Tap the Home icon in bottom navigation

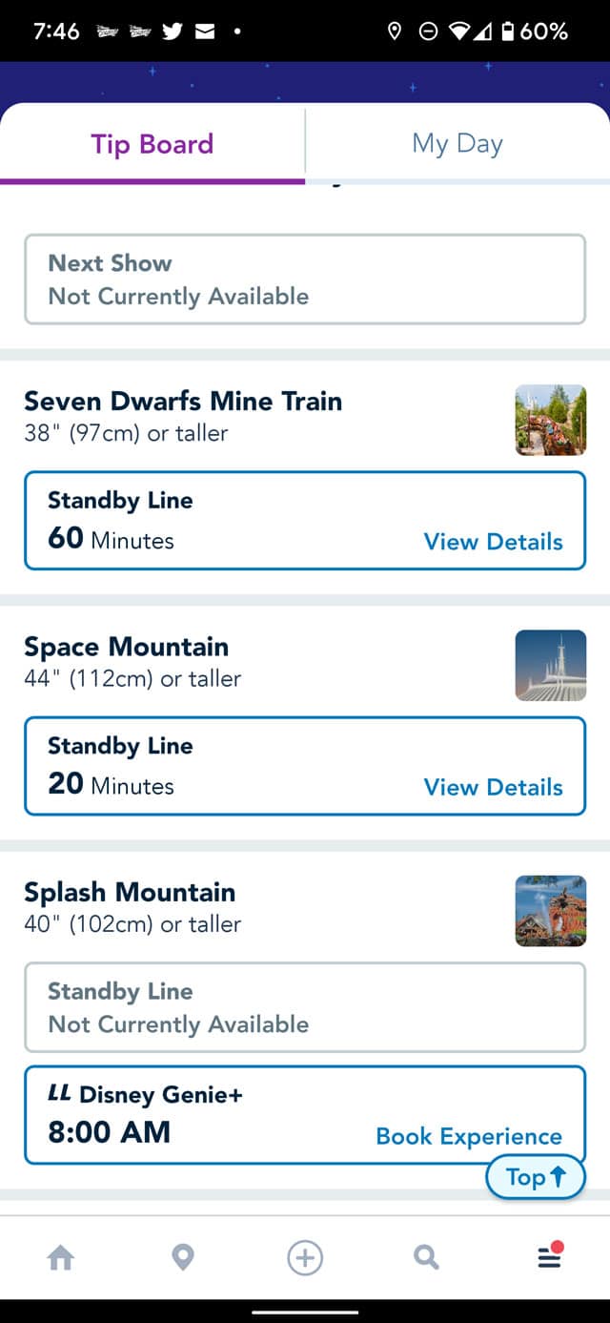(61, 1258)
